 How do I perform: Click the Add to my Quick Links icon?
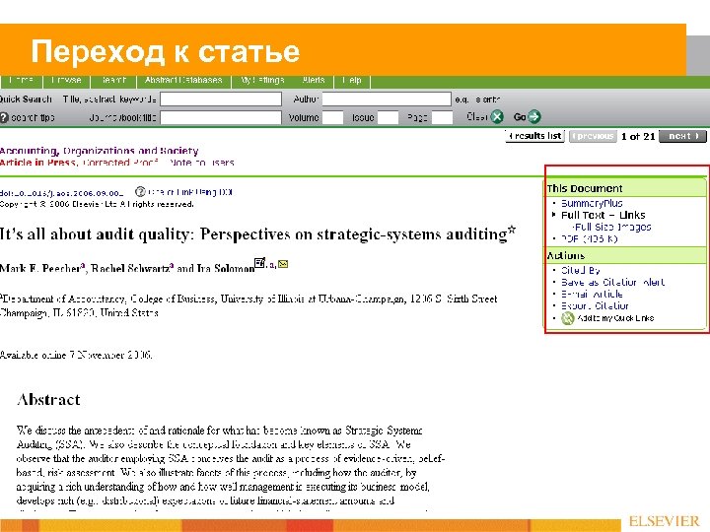pyautogui.click(x=567, y=318)
